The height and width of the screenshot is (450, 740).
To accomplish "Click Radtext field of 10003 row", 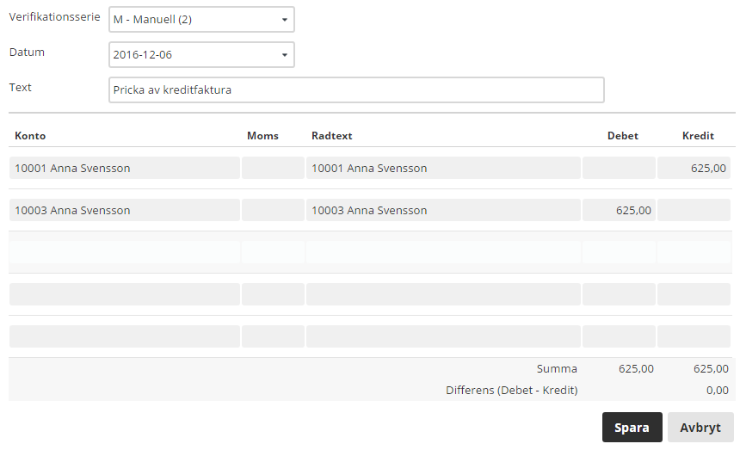I will click(443, 210).
